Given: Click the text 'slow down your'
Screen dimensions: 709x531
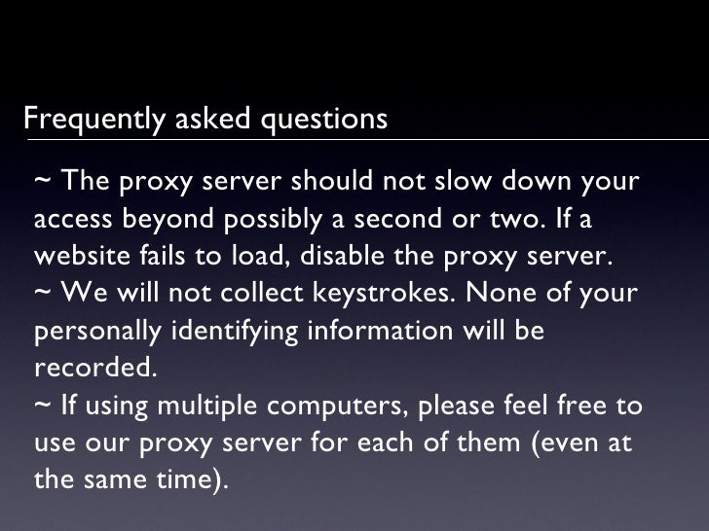Looking at the screenshot, I should click(537, 181).
